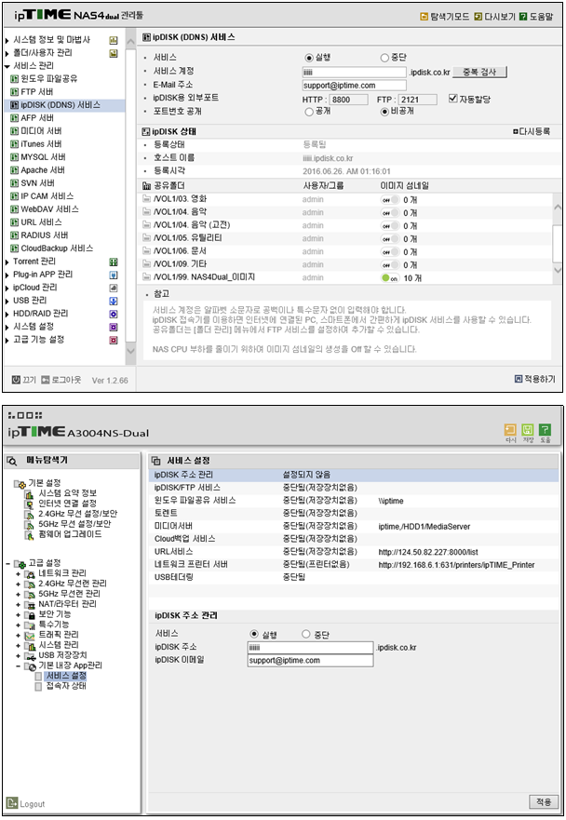Expand the 보안 기능 tree node
The height and width of the screenshot is (820, 566).
coord(19,615)
